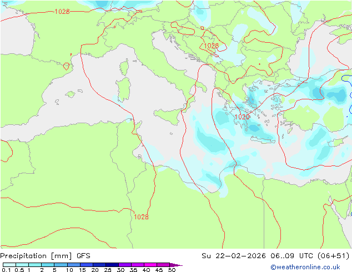Click the 1020 isobar label over Greece
The width and height of the screenshot is (352, 272).
pos(242,117)
